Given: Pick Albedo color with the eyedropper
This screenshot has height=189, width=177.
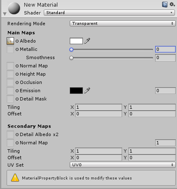Looking at the screenshot, I should [x=87, y=41].
